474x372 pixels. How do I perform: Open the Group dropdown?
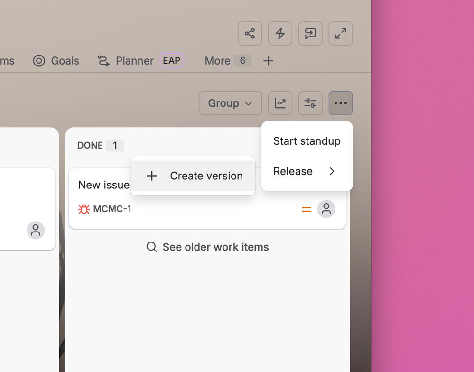230,103
